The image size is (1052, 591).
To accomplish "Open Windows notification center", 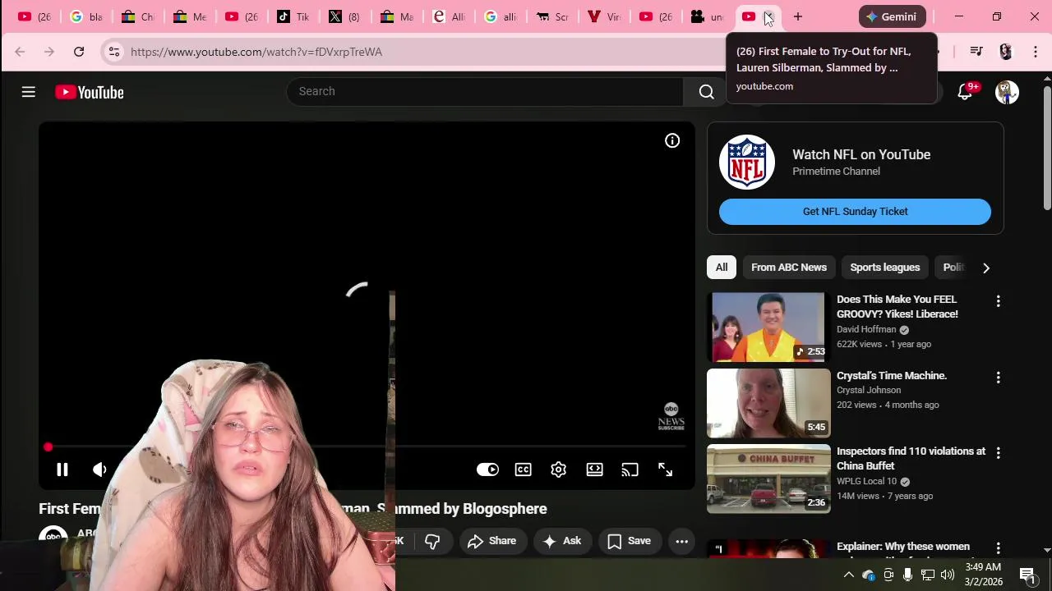I will (x=1027, y=575).
